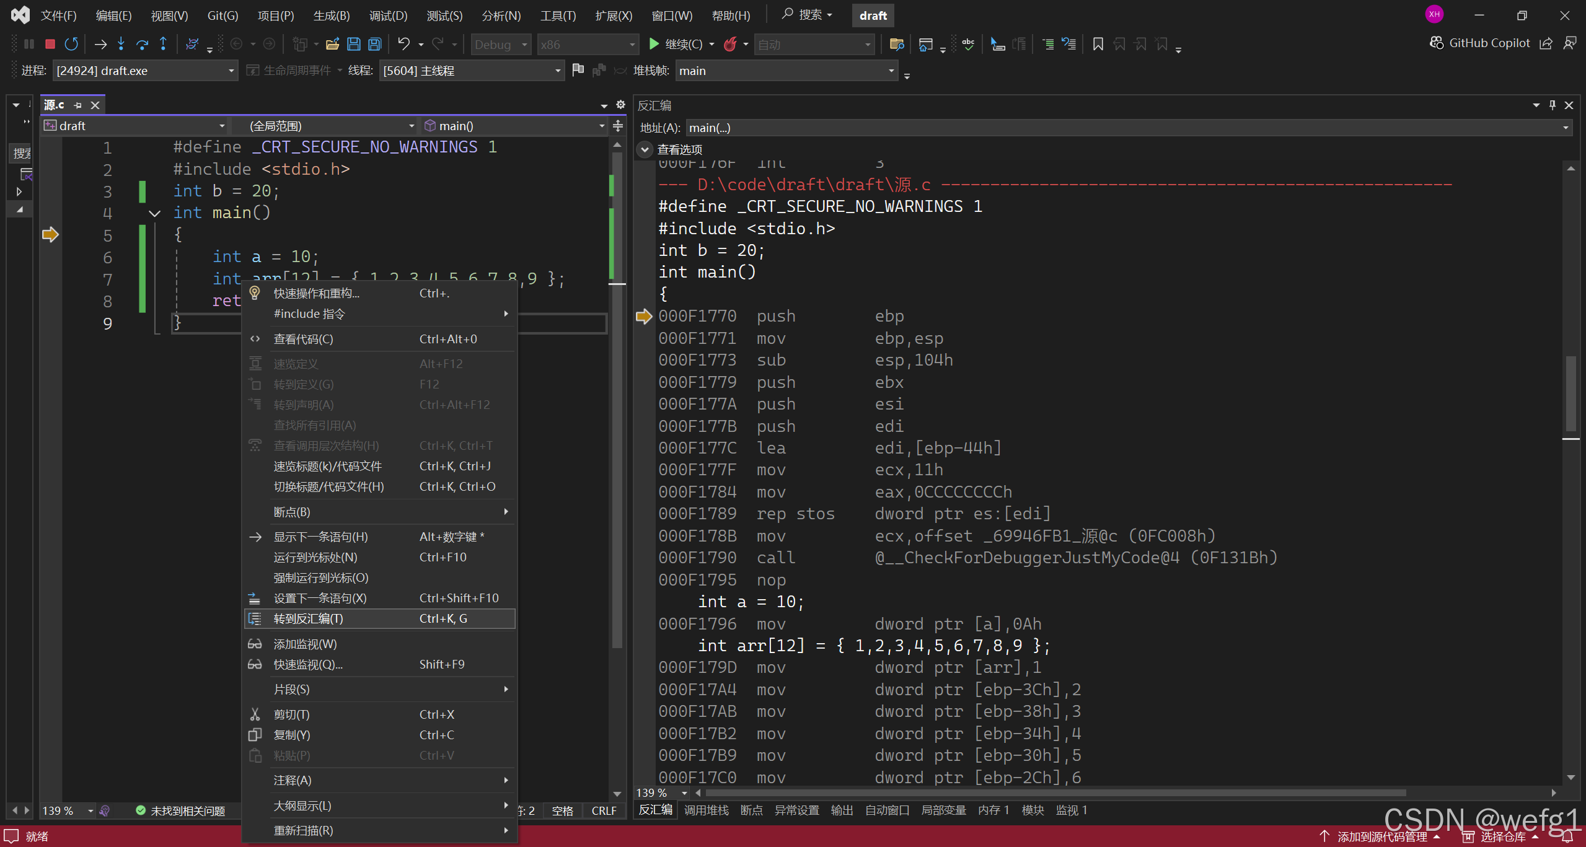Screen dimensions: 1586x847
Task: Click the red Stop Debugging icon
Action: click(x=50, y=44)
